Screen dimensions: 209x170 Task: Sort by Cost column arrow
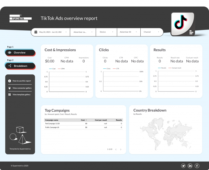tap(86, 120)
